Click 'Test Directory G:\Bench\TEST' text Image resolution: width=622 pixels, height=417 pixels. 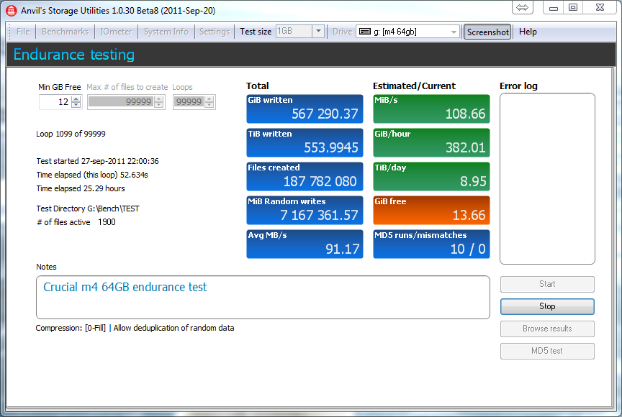(88, 208)
